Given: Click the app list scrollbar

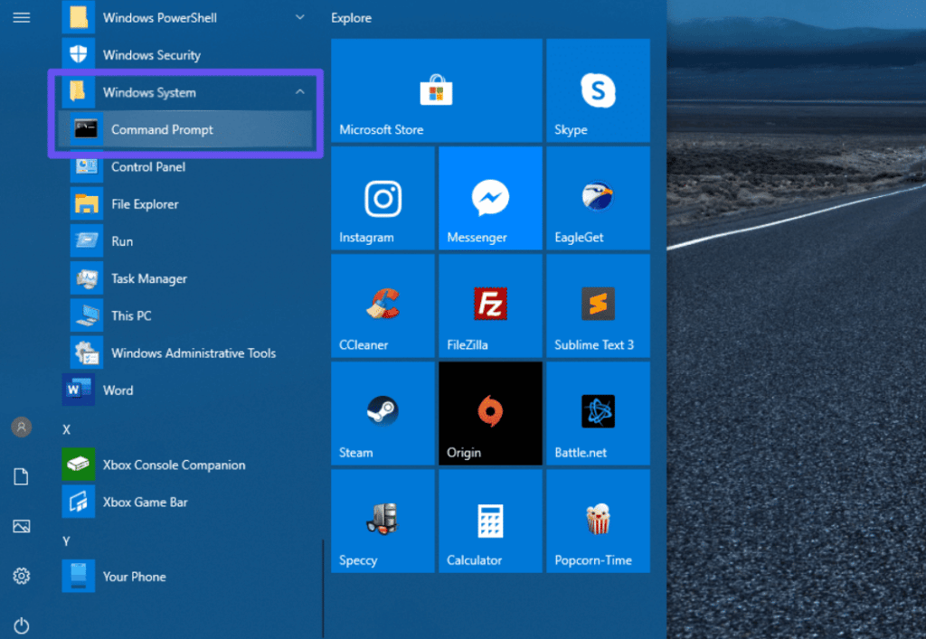Looking at the screenshot, I should (323, 587).
